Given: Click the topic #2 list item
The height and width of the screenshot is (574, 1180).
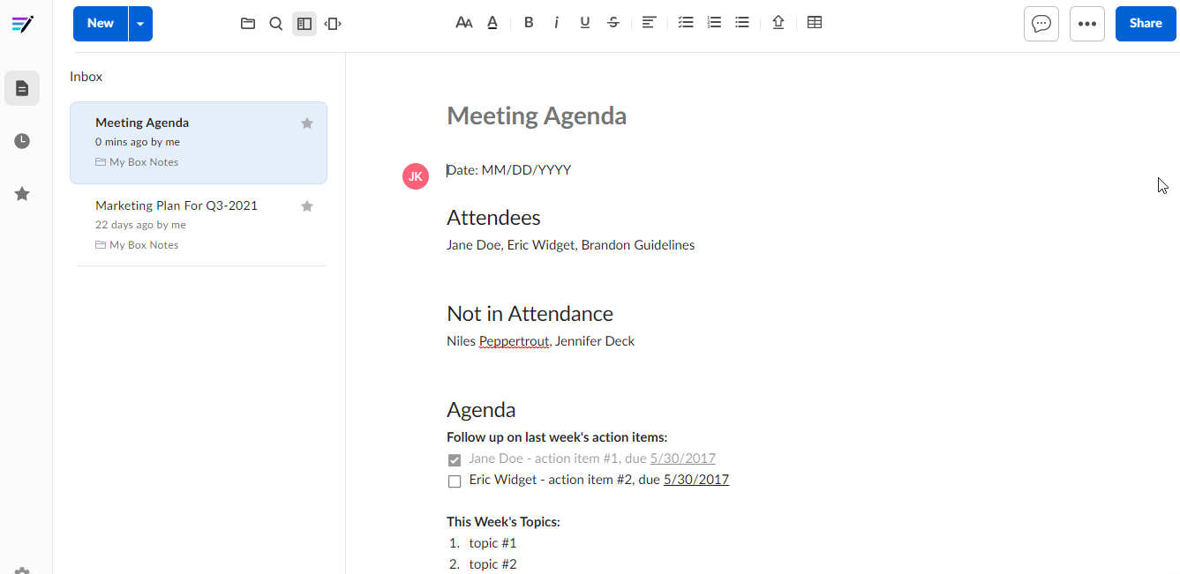Looking at the screenshot, I should coord(492,564).
